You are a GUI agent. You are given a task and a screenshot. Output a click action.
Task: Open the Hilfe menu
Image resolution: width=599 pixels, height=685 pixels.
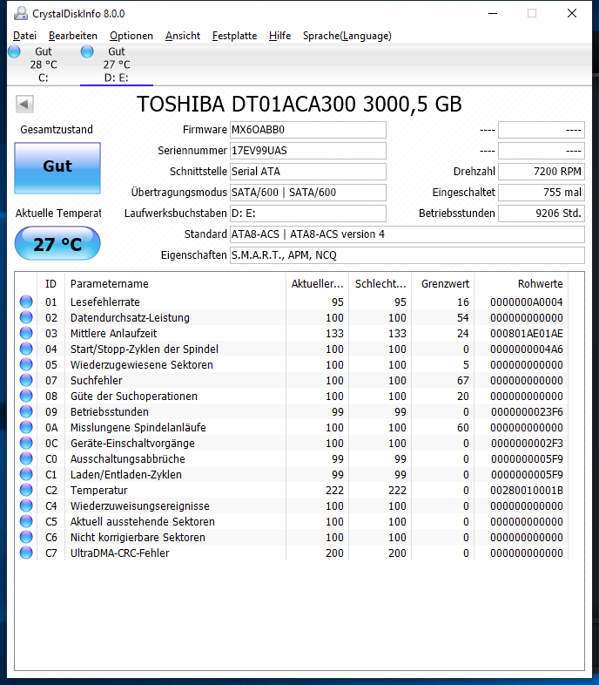coord(279,36)
